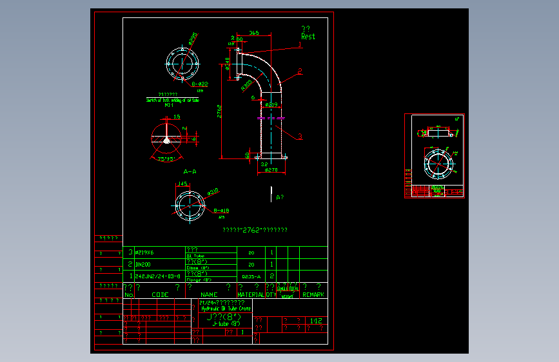Select the Q235-A material cell
The width and height of the screenshot is (559, 362).
(x=251, y=276)
